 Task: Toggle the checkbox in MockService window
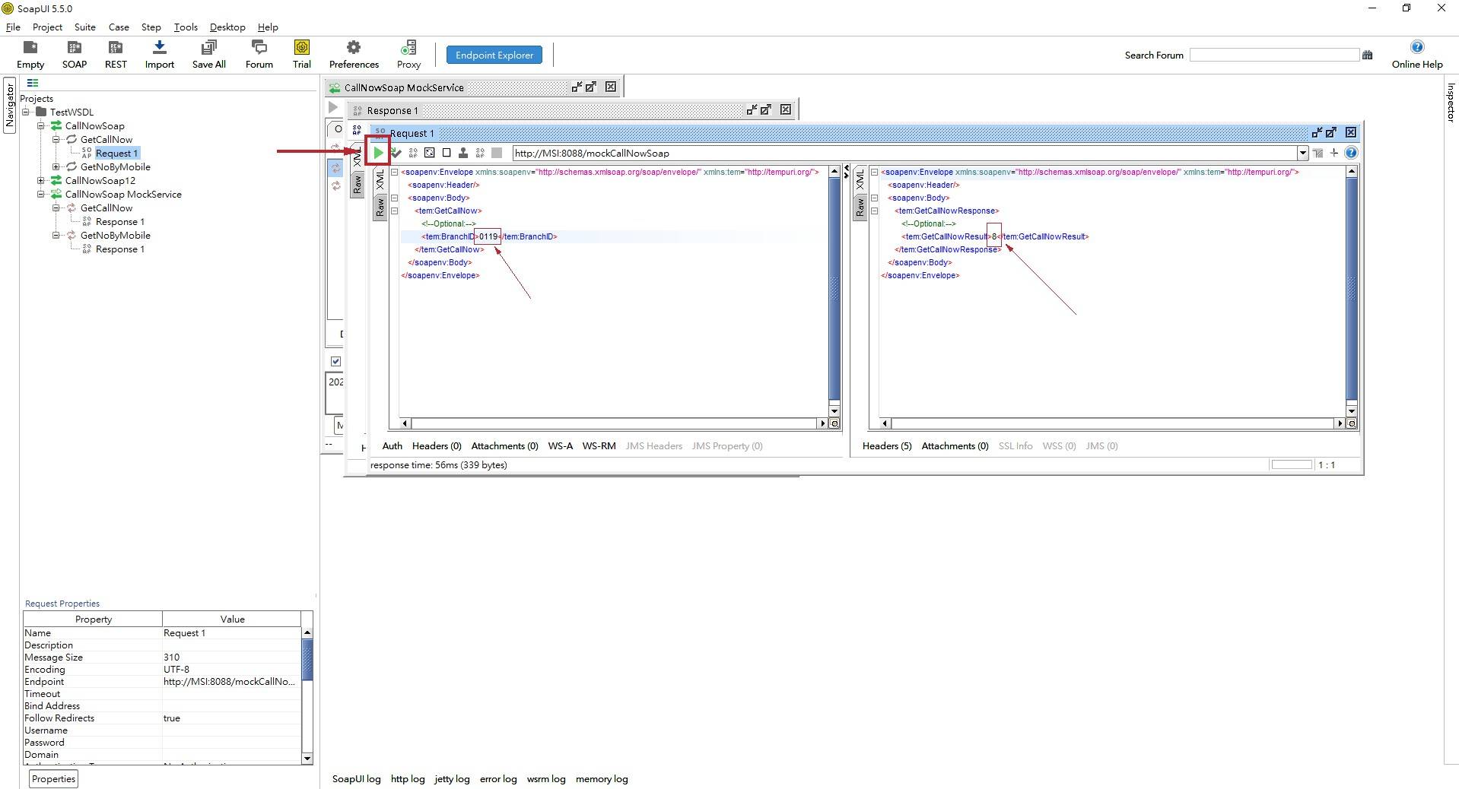click(335, 361)
